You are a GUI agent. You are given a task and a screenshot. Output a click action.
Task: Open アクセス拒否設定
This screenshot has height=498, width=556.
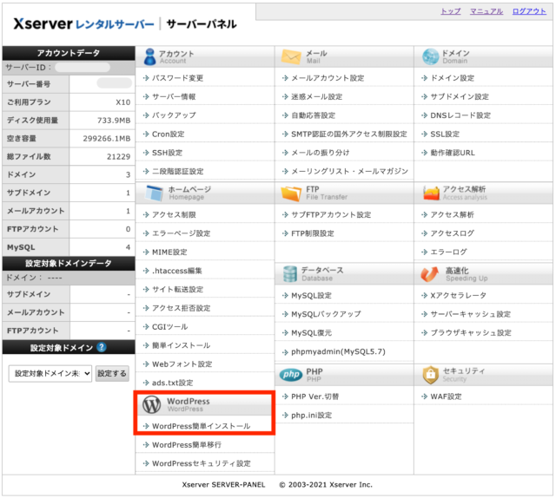pos(182,308)
